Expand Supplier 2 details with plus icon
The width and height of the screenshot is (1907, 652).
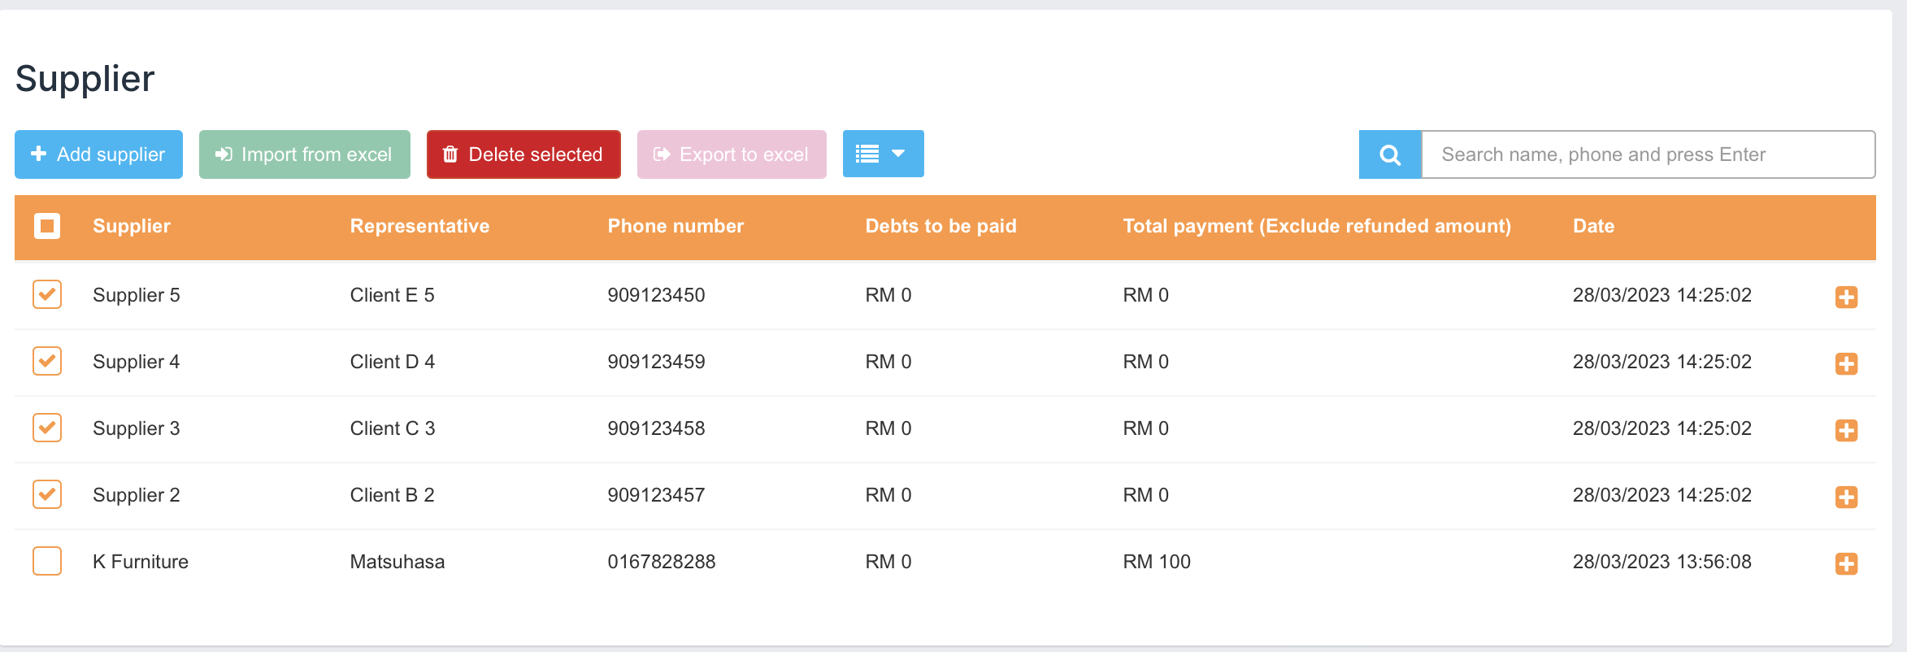click(1846, 497)
